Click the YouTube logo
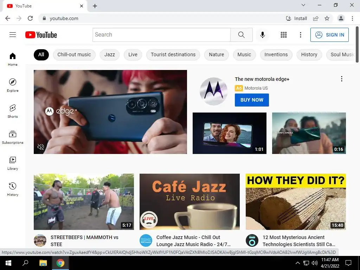The image size is (360, 270). pyautogui.click(x=41, y=35)
